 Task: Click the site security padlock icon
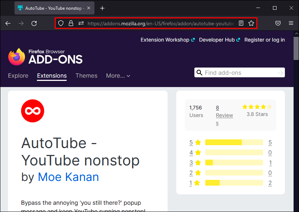71,23
